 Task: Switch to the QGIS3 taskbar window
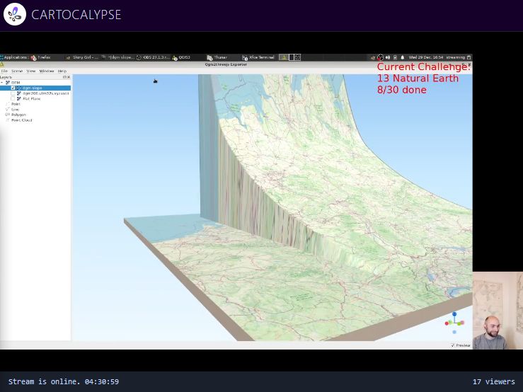click(182, 57)
